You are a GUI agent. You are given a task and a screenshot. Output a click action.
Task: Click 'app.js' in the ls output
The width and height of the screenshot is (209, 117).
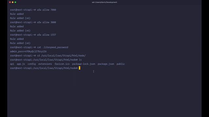pos(21,64)
